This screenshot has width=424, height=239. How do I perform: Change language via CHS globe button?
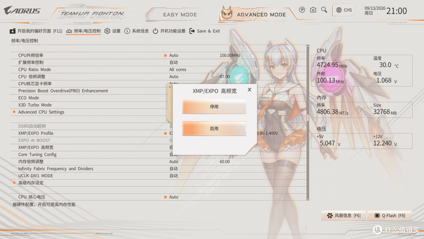point(344,10)
